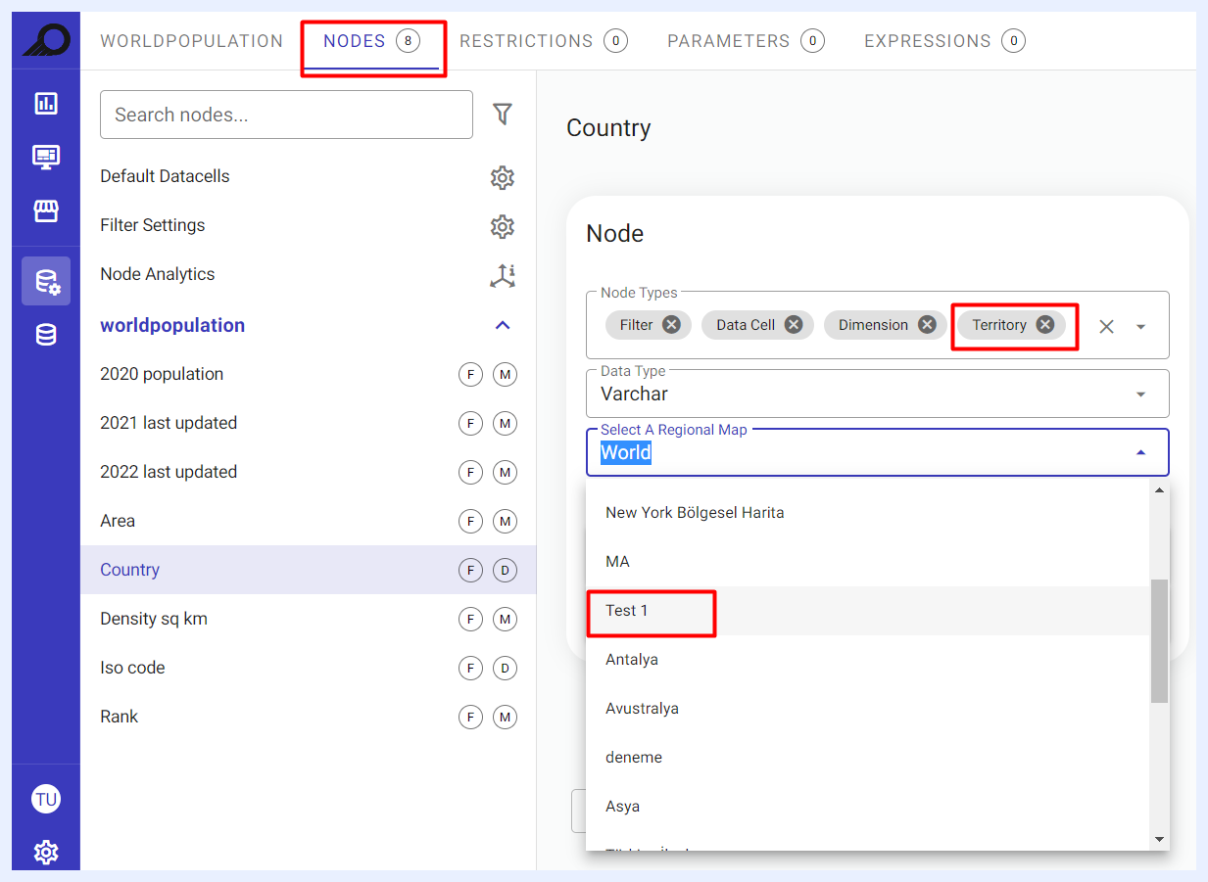1208x882 pixels.
Task: Click the monitor presentation icon in sidebar
Action: [x=46, y=157]
